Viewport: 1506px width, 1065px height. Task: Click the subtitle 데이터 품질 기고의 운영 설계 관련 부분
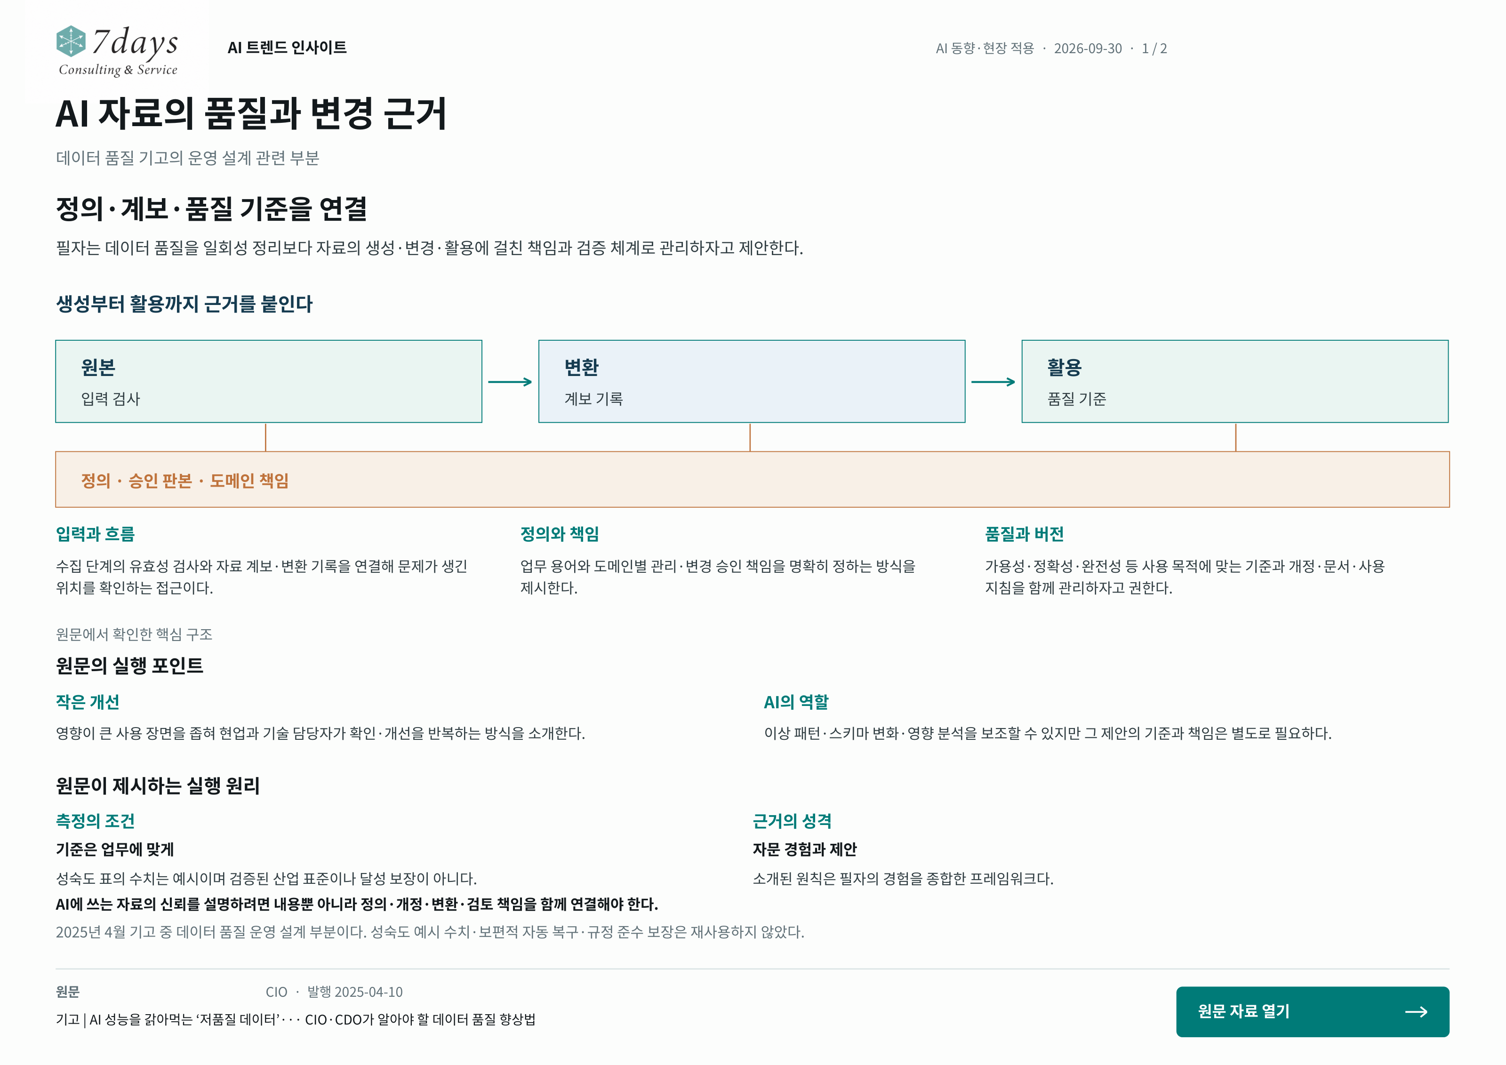187,158
